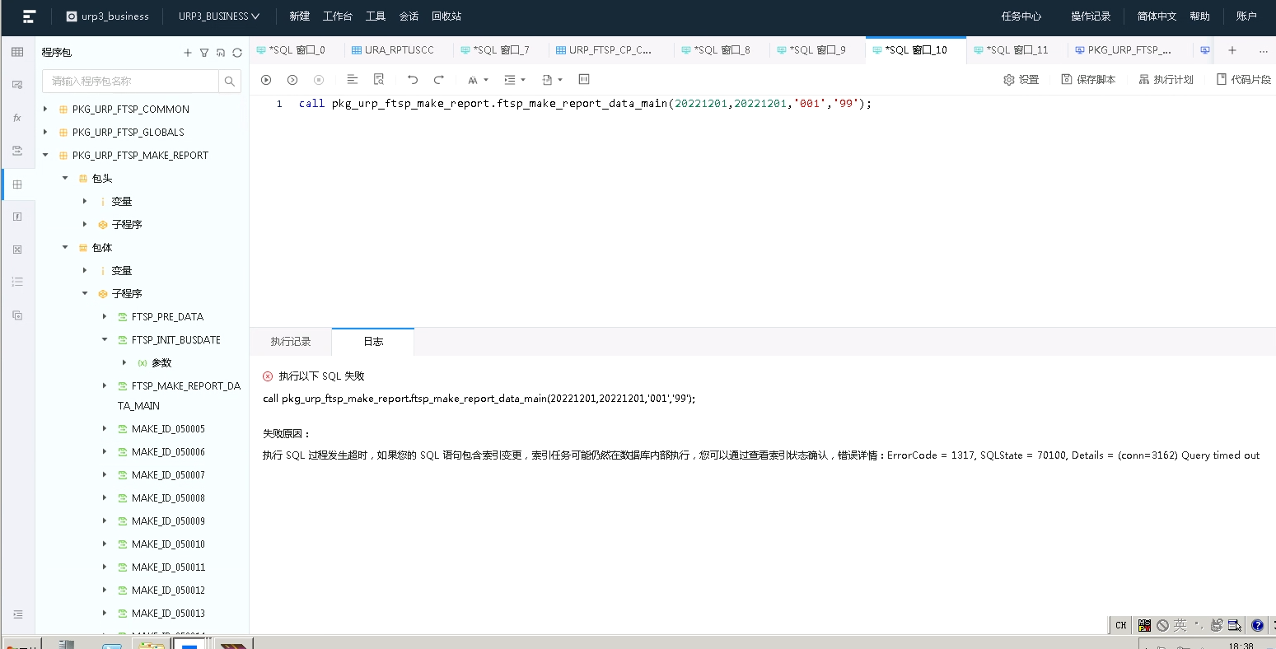Open 任务中心 task center
1276x649 pixels.
tap(1021, 16)
